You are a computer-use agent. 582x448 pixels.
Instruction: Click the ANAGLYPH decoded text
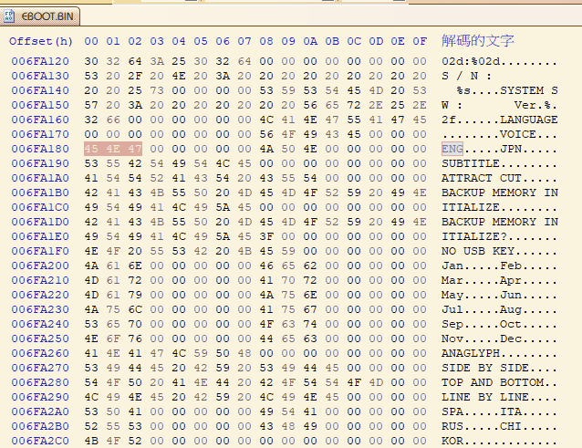471,353
